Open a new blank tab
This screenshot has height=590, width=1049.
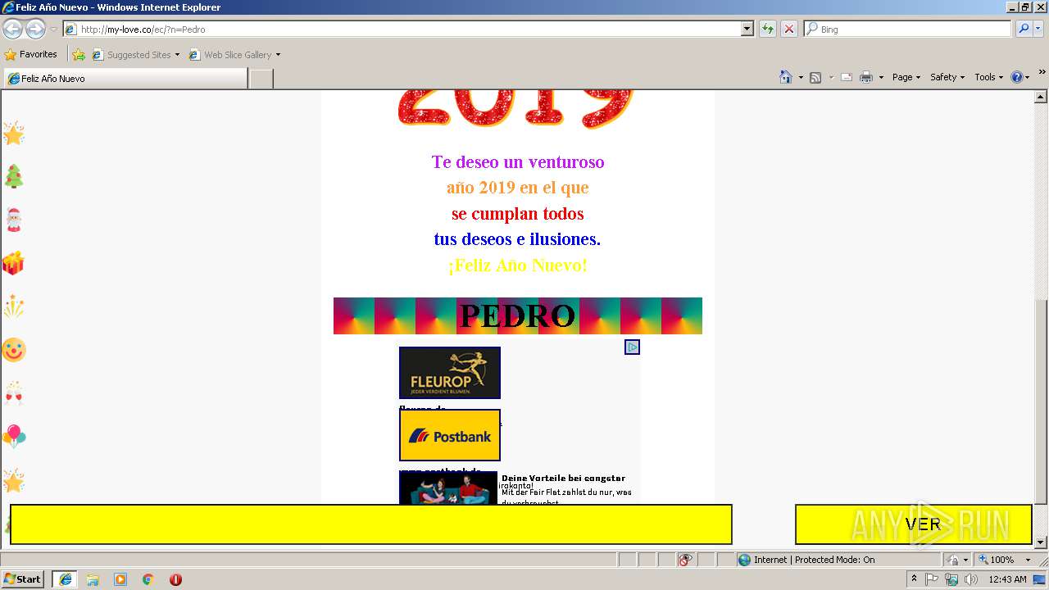point(261,79)
